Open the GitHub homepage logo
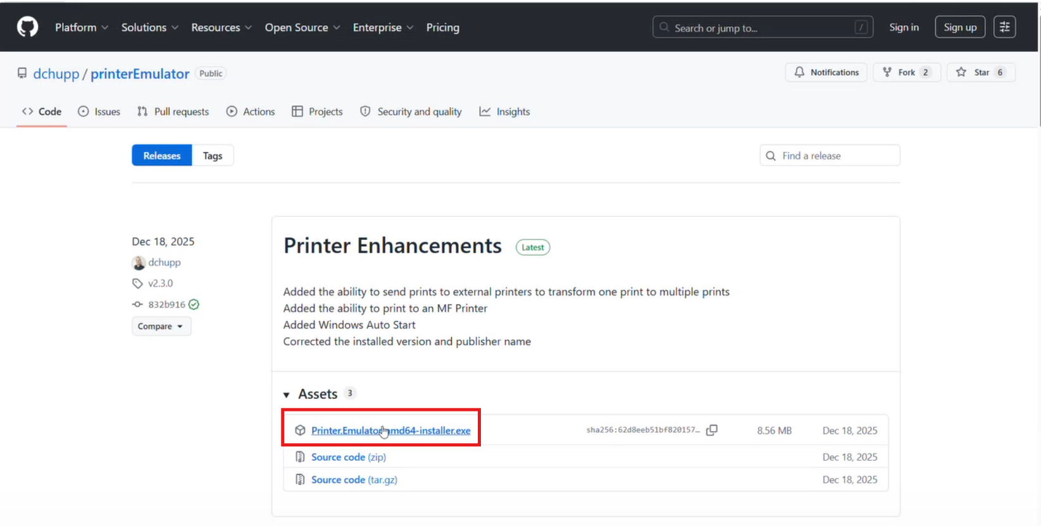 point(27,27)
